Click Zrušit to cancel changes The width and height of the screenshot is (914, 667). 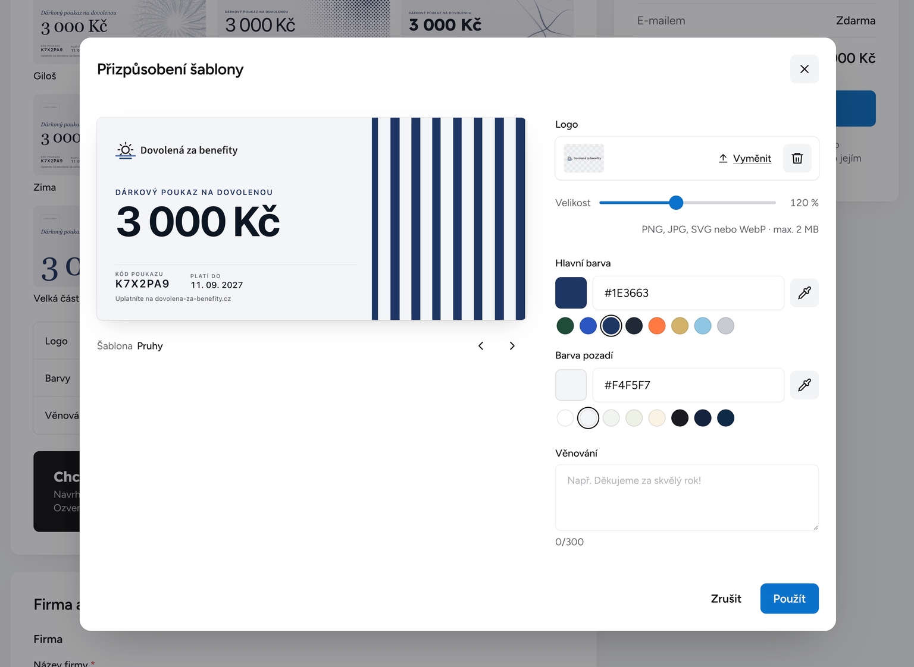pyautogui.click(x=726, y=599)
